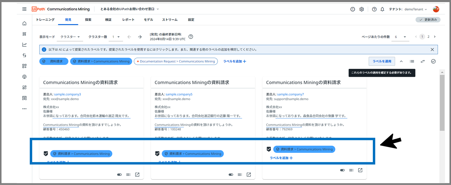Switch to ストリーム tab
The height and width of the screenshot is (185, 451).
coord(170,20)
